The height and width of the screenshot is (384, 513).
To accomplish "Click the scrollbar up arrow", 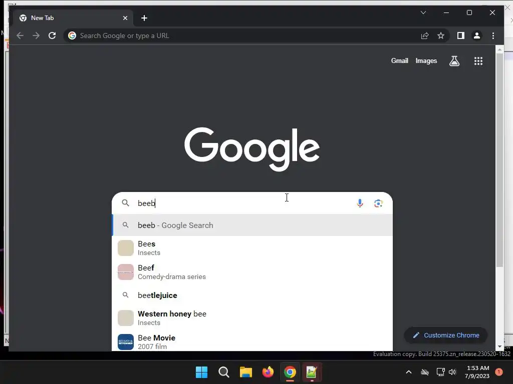I will point(499,49).
